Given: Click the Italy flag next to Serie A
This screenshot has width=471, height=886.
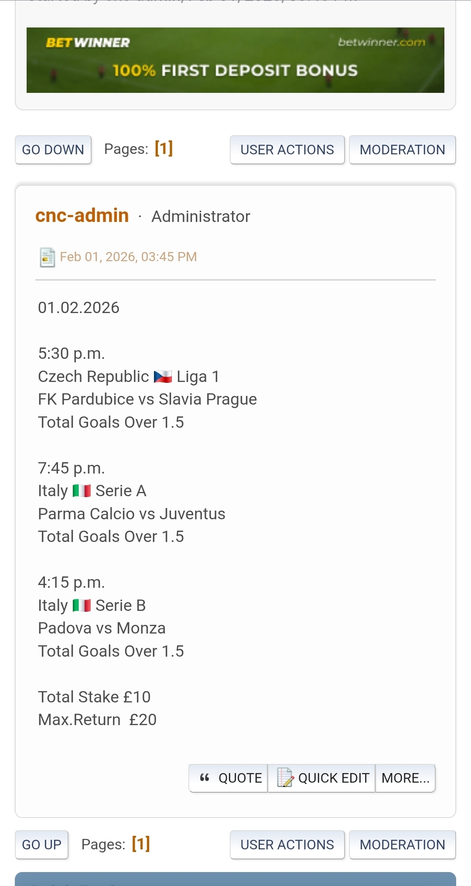Looking at the screenshot, I should pos(82,491).
